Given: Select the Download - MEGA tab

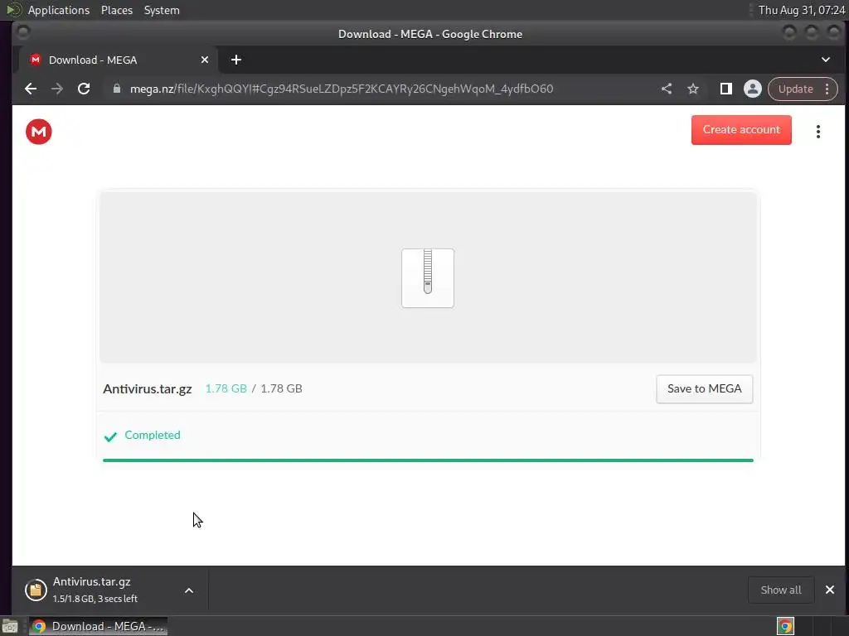Looking at the screenshot, I should [x=118, y=60].
